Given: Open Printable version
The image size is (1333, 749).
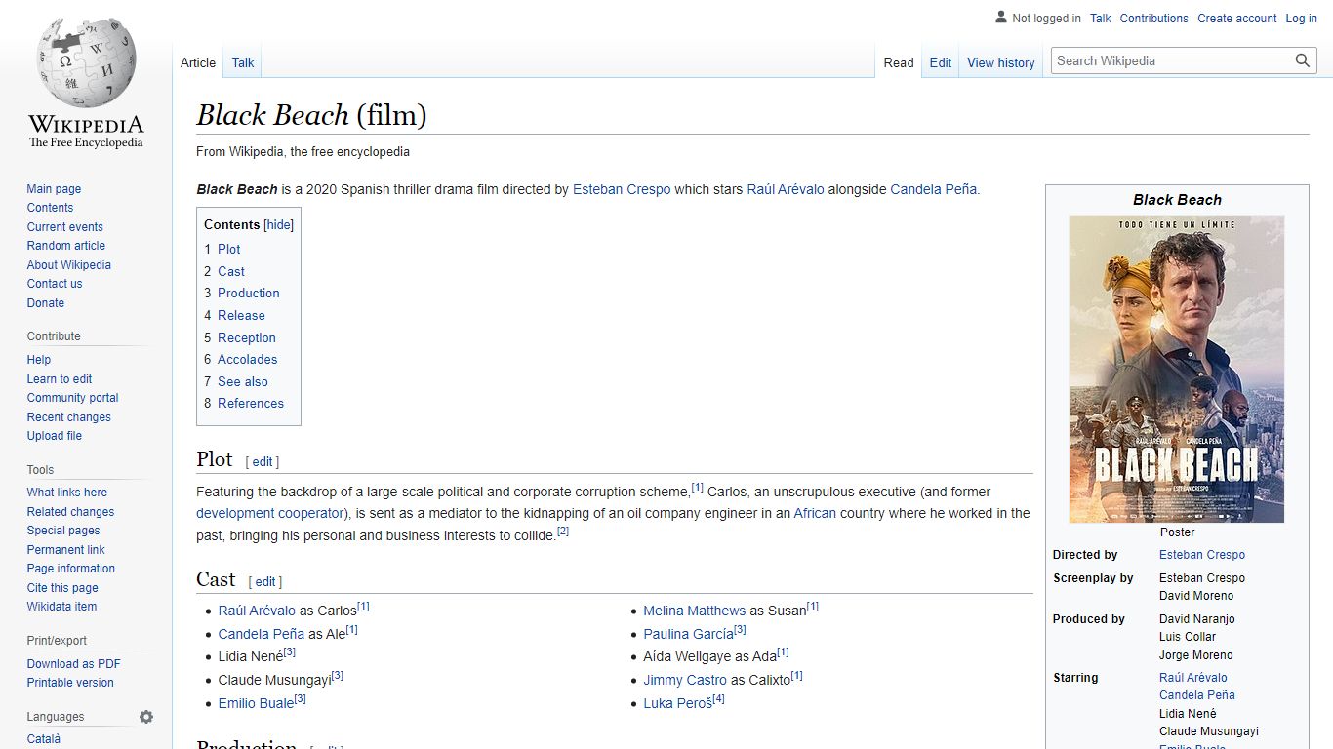Looking at the screenshot, I should point(70,683).
